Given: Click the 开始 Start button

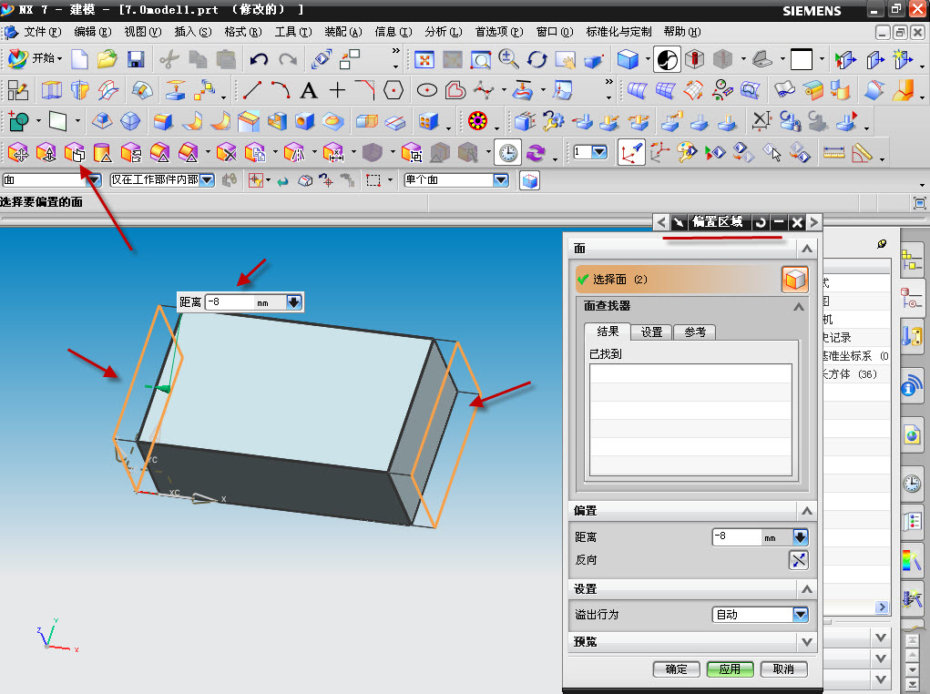Looking at the screenshot, I should point(34,58).
